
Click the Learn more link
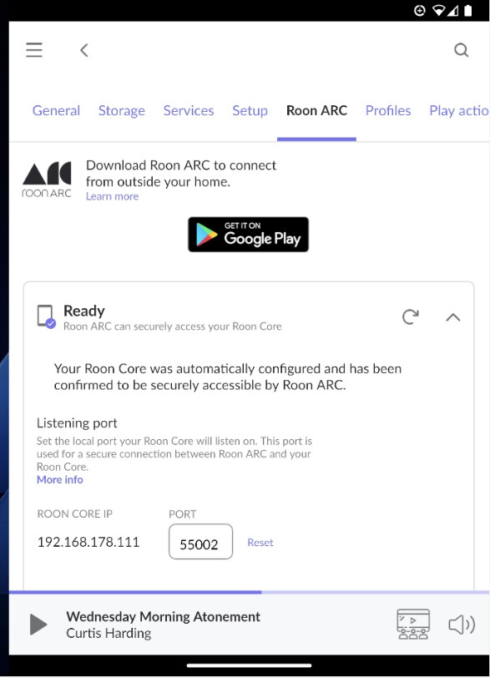click(x=112, y=196)
